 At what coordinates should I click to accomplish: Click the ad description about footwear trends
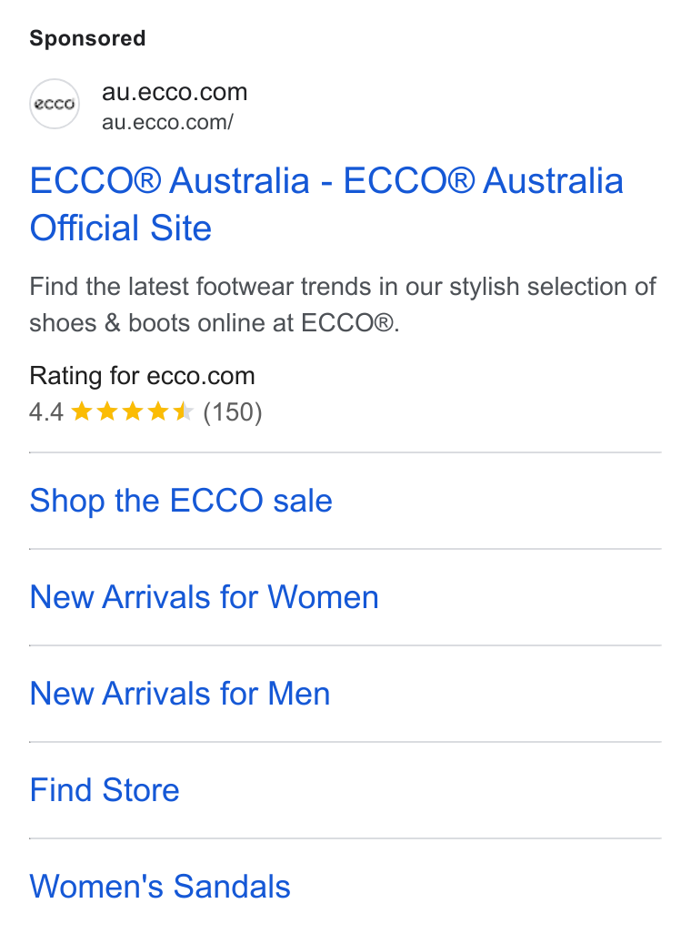tap(343, 305)
